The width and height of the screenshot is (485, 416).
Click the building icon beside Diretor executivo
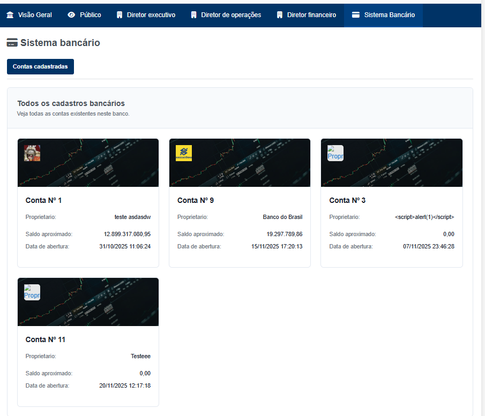120,15
